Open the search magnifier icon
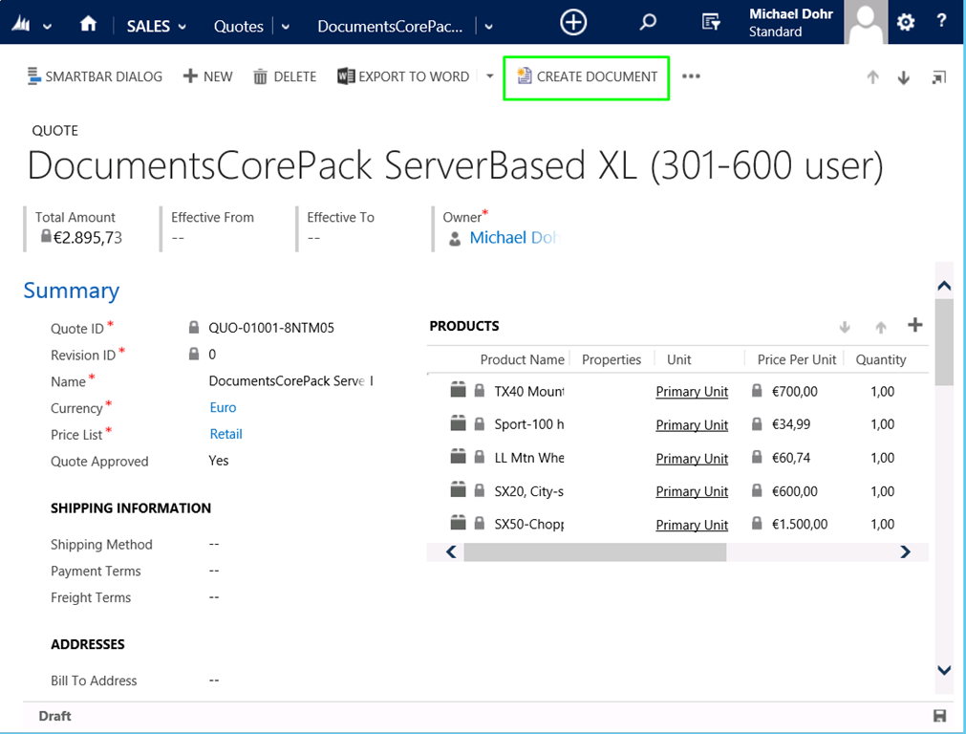The image size is (966, 734). 648,23
